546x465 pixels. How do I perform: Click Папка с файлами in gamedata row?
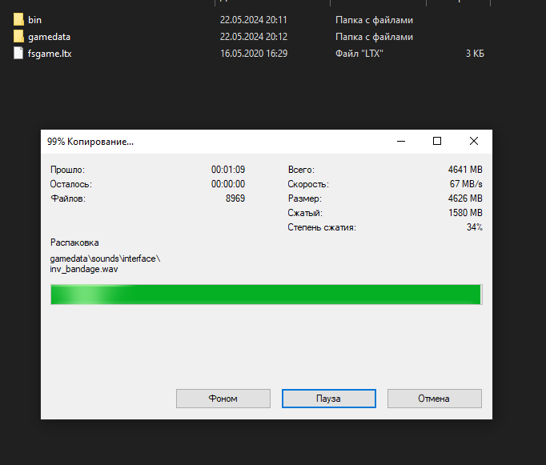(375, 37)
